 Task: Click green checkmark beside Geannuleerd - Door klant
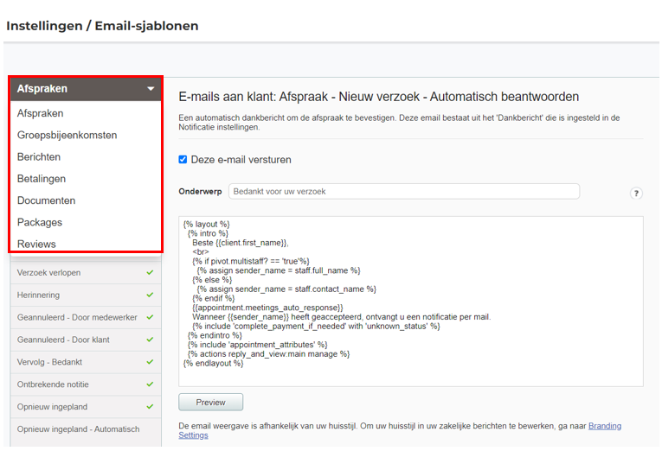150,340
